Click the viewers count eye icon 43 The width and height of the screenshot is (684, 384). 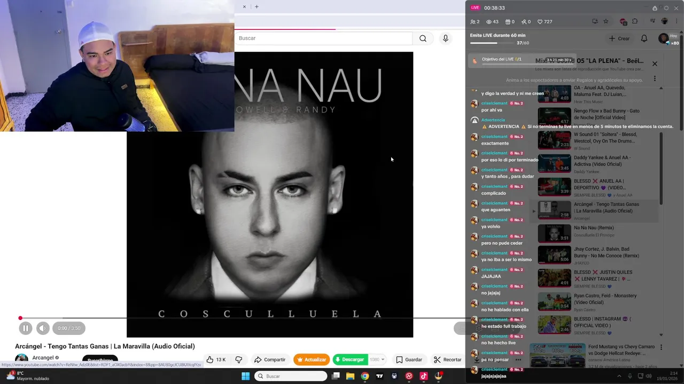coord(492,22)
